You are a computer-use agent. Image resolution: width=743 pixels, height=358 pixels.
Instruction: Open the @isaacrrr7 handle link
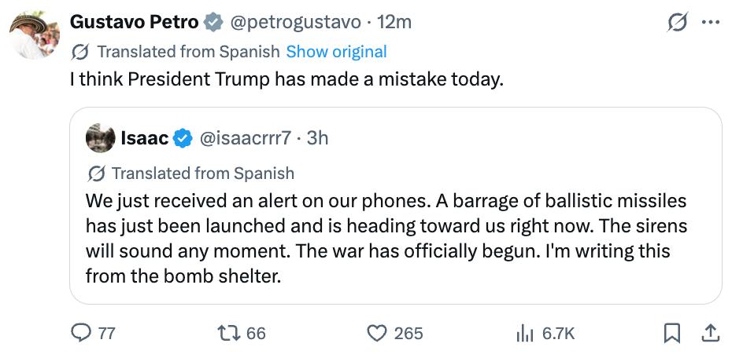coord(246,138)
